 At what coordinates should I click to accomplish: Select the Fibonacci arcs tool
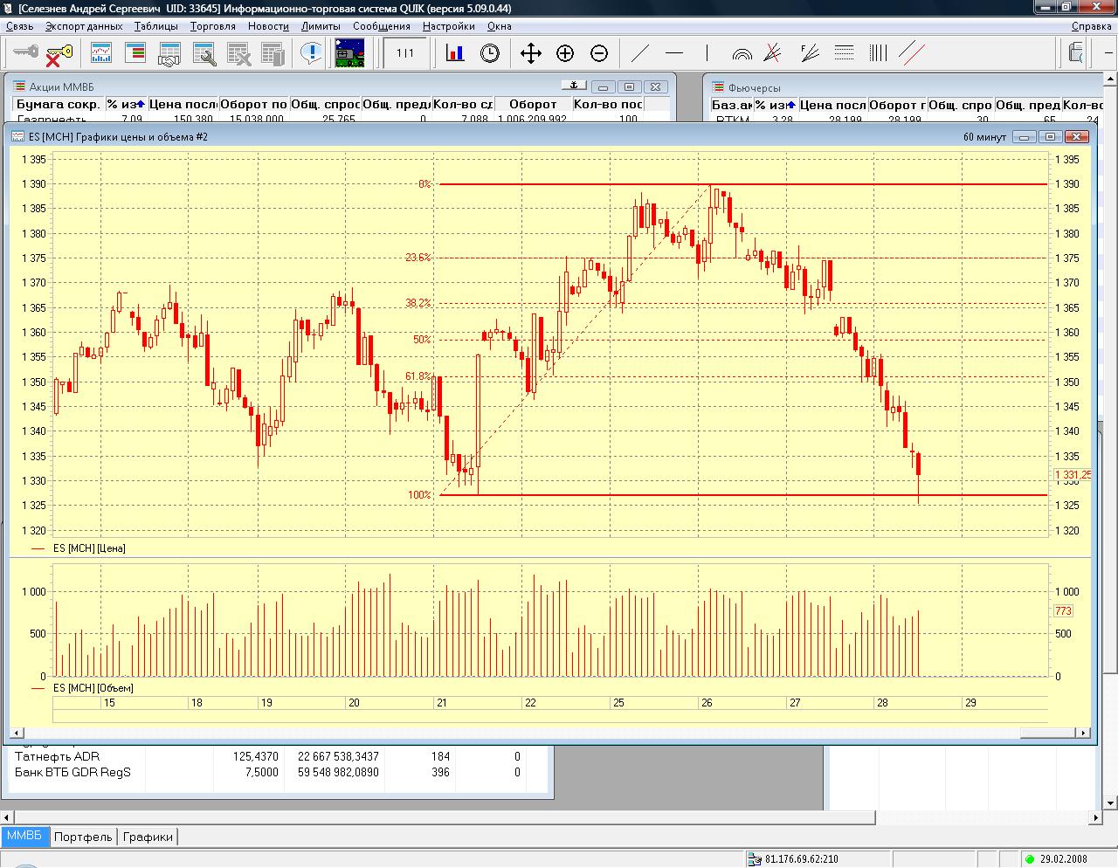pyautogui.click(x=742, y=53)
